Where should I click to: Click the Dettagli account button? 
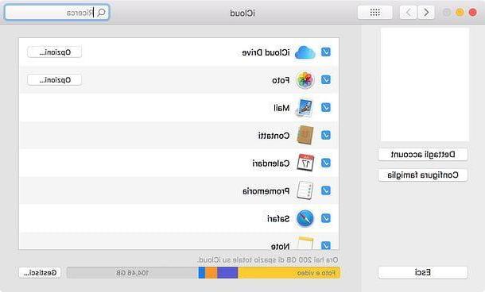click(422, 155)
